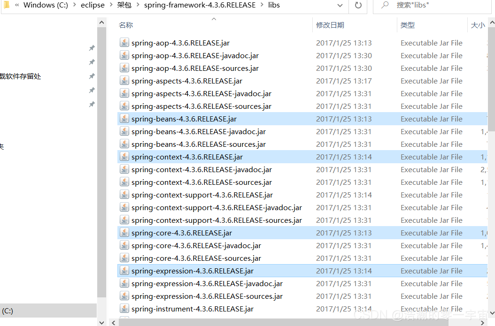Select file name spring-aspects-4.3.6.RELEASE-javadoc.jar
Viewport: 495px width, 326px height.
coord(201,94)
